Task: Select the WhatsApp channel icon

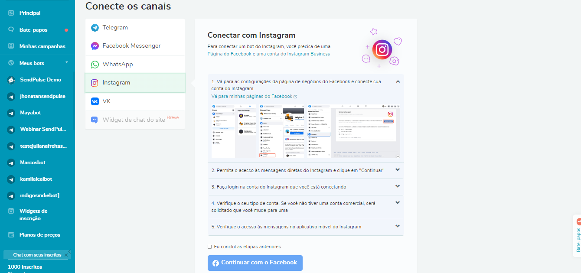Action: click(x=95, y=65)
